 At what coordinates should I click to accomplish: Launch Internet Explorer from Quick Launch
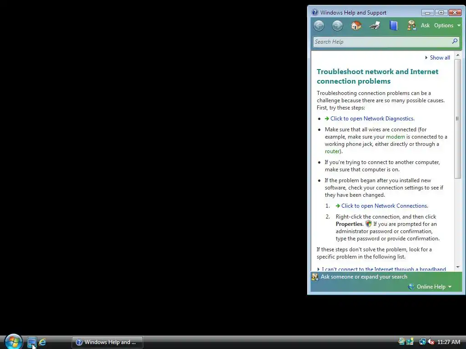[42, 342]
